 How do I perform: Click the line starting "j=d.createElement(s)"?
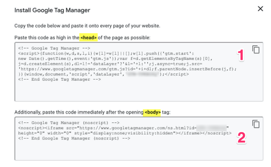point(110,64)
